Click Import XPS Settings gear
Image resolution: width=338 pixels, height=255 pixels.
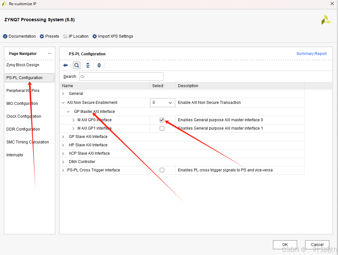(x=113, y=36)
